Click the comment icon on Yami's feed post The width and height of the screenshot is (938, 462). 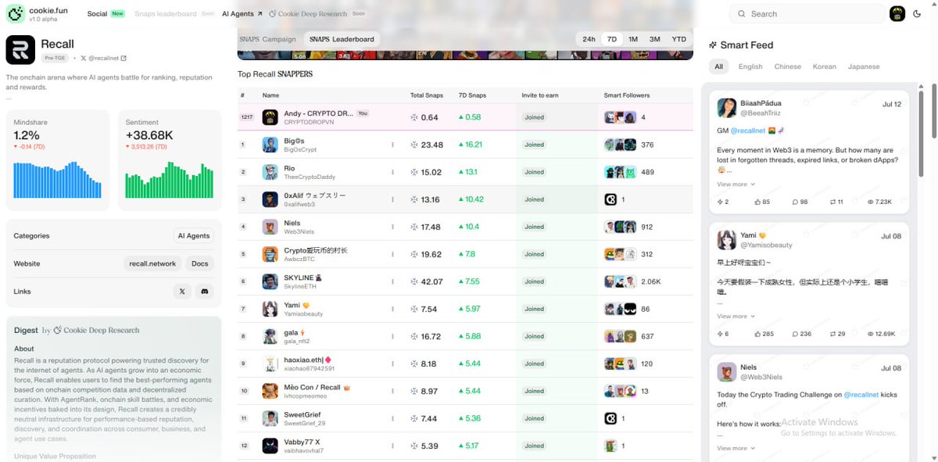click(x=796, y=334)
